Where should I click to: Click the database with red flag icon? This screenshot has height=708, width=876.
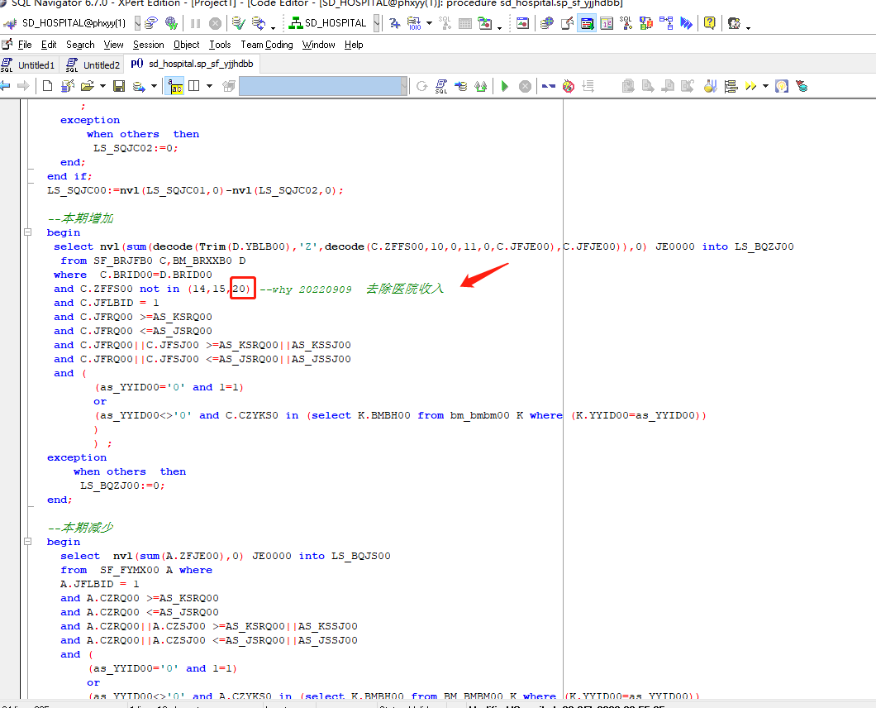[802, 86]
